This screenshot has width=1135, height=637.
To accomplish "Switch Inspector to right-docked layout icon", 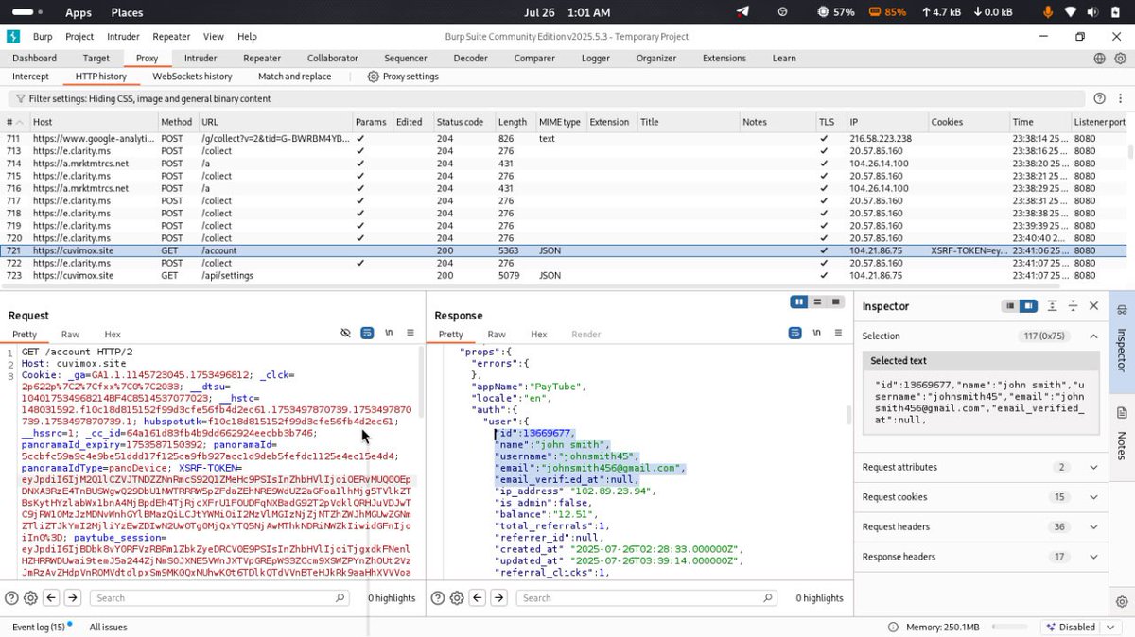I will coord(1028,306).
